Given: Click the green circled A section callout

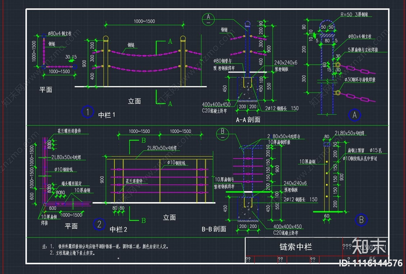Looking at the screenshot, I should (x=208, y=19).
